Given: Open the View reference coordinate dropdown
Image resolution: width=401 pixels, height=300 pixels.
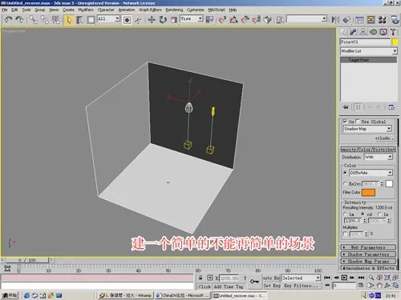Looking at the screenshot, I should [x=192, y=19].
